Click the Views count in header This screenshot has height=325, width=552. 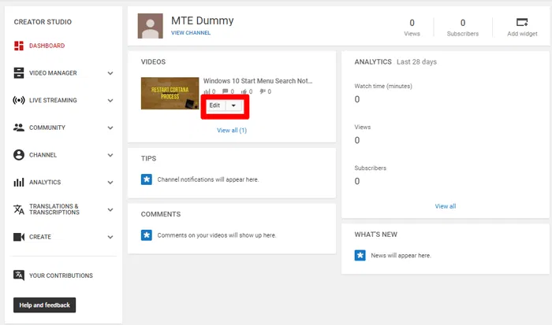(x=412, y=23)
